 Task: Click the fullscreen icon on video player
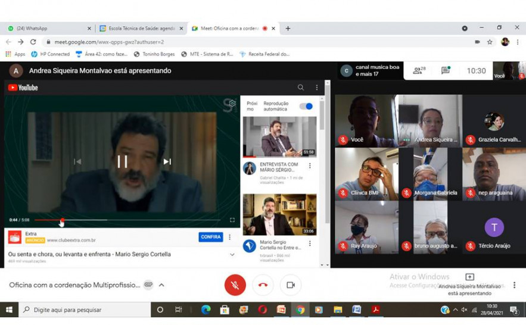pyautogui.click(x=232, y=220)
